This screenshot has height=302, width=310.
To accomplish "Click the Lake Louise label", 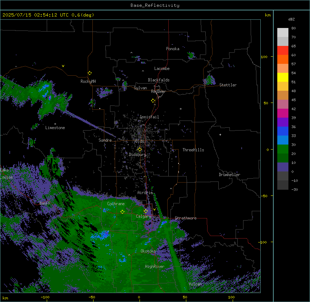I will 6,174.
